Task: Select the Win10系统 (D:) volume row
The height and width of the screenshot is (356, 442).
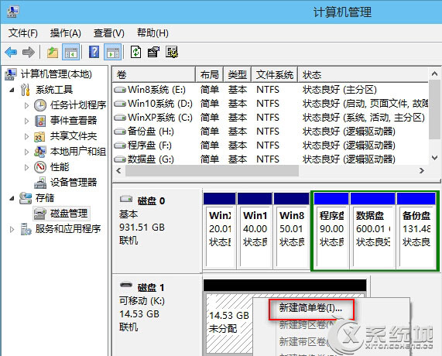Action: pos(271,104)
